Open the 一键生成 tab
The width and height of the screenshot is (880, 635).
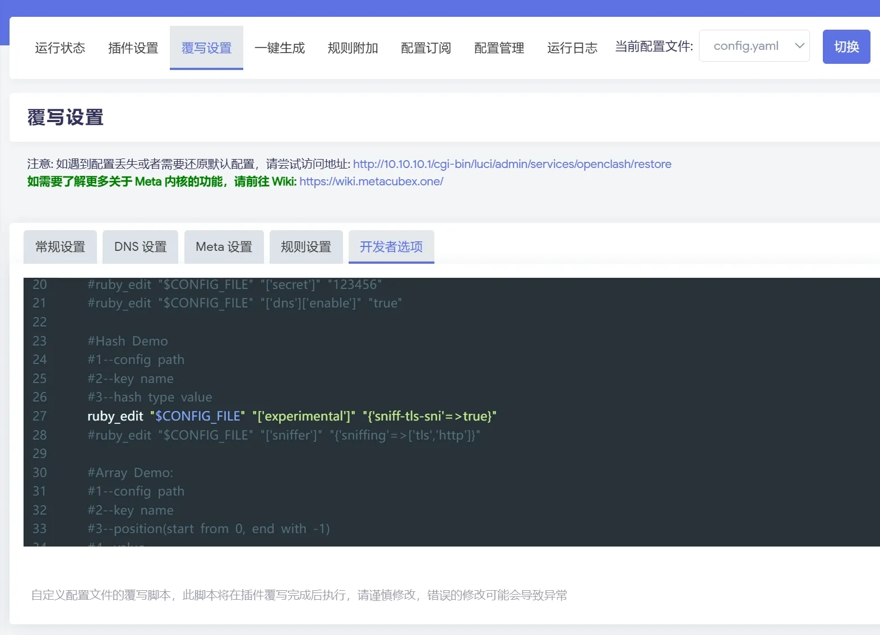pos(280,48)
